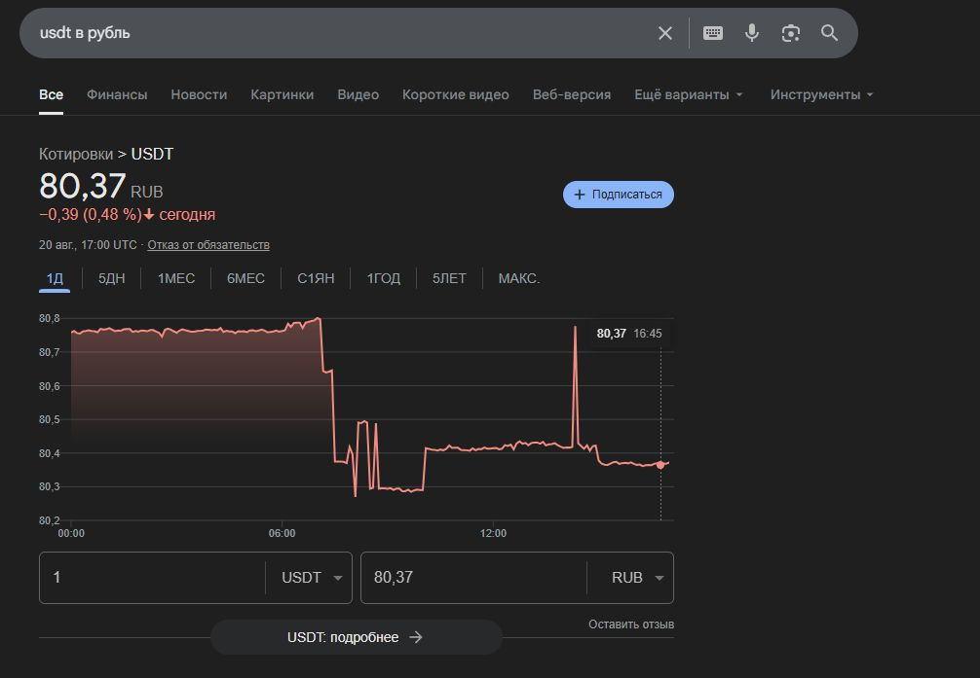Select the 1ГОД chart range
980x678 pixels.
(383, 278)
